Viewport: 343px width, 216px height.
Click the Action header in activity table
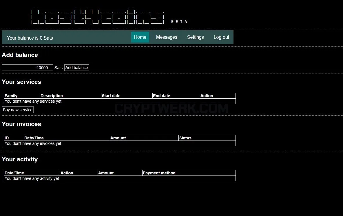79,173
